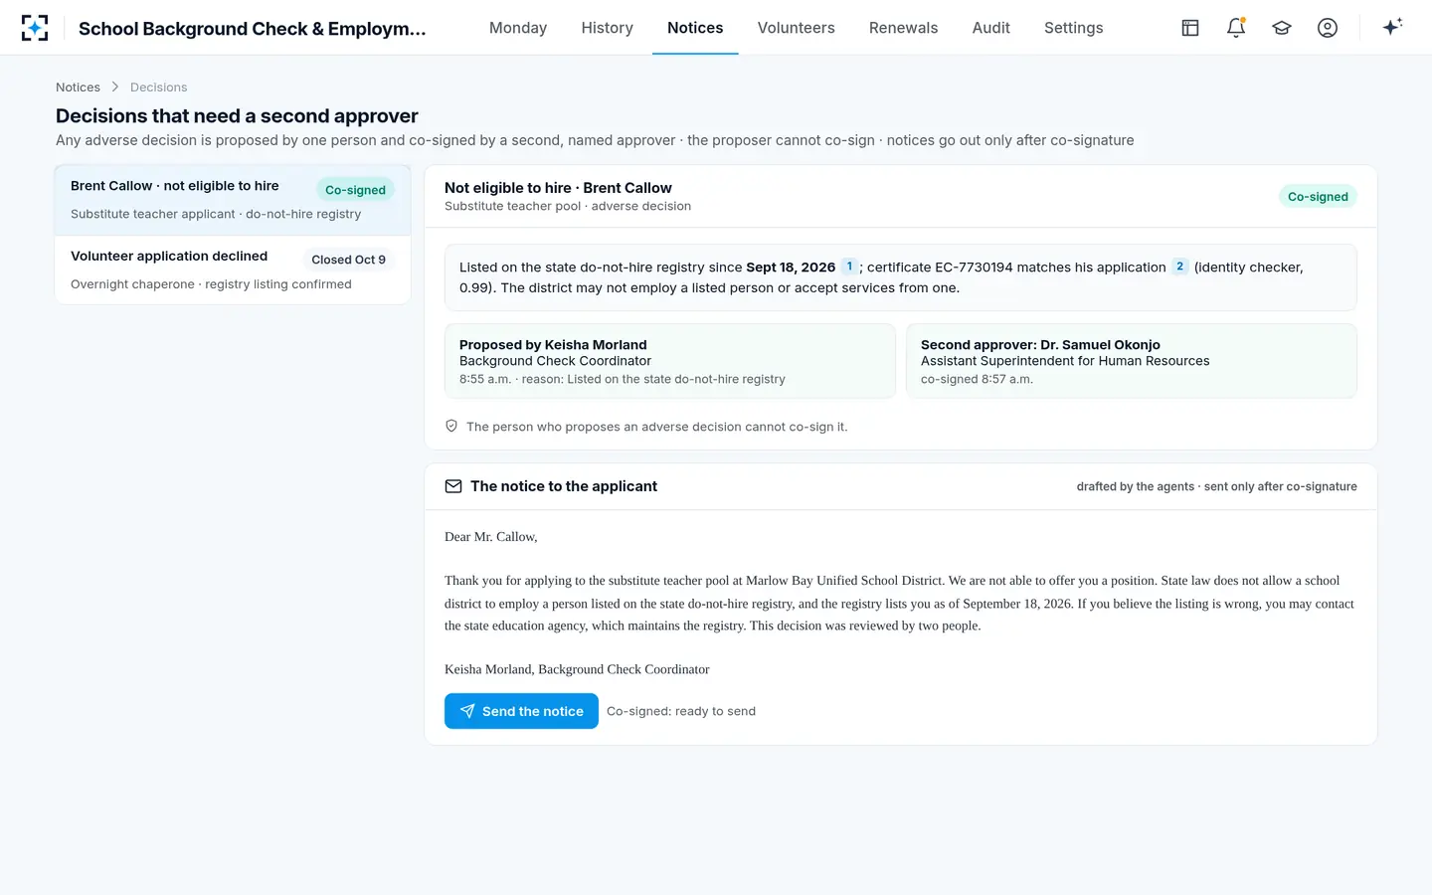Click the shield icon beside co-sign rule
The image size is (1432, 895).
pyautogui.click(x=451, y=426)
